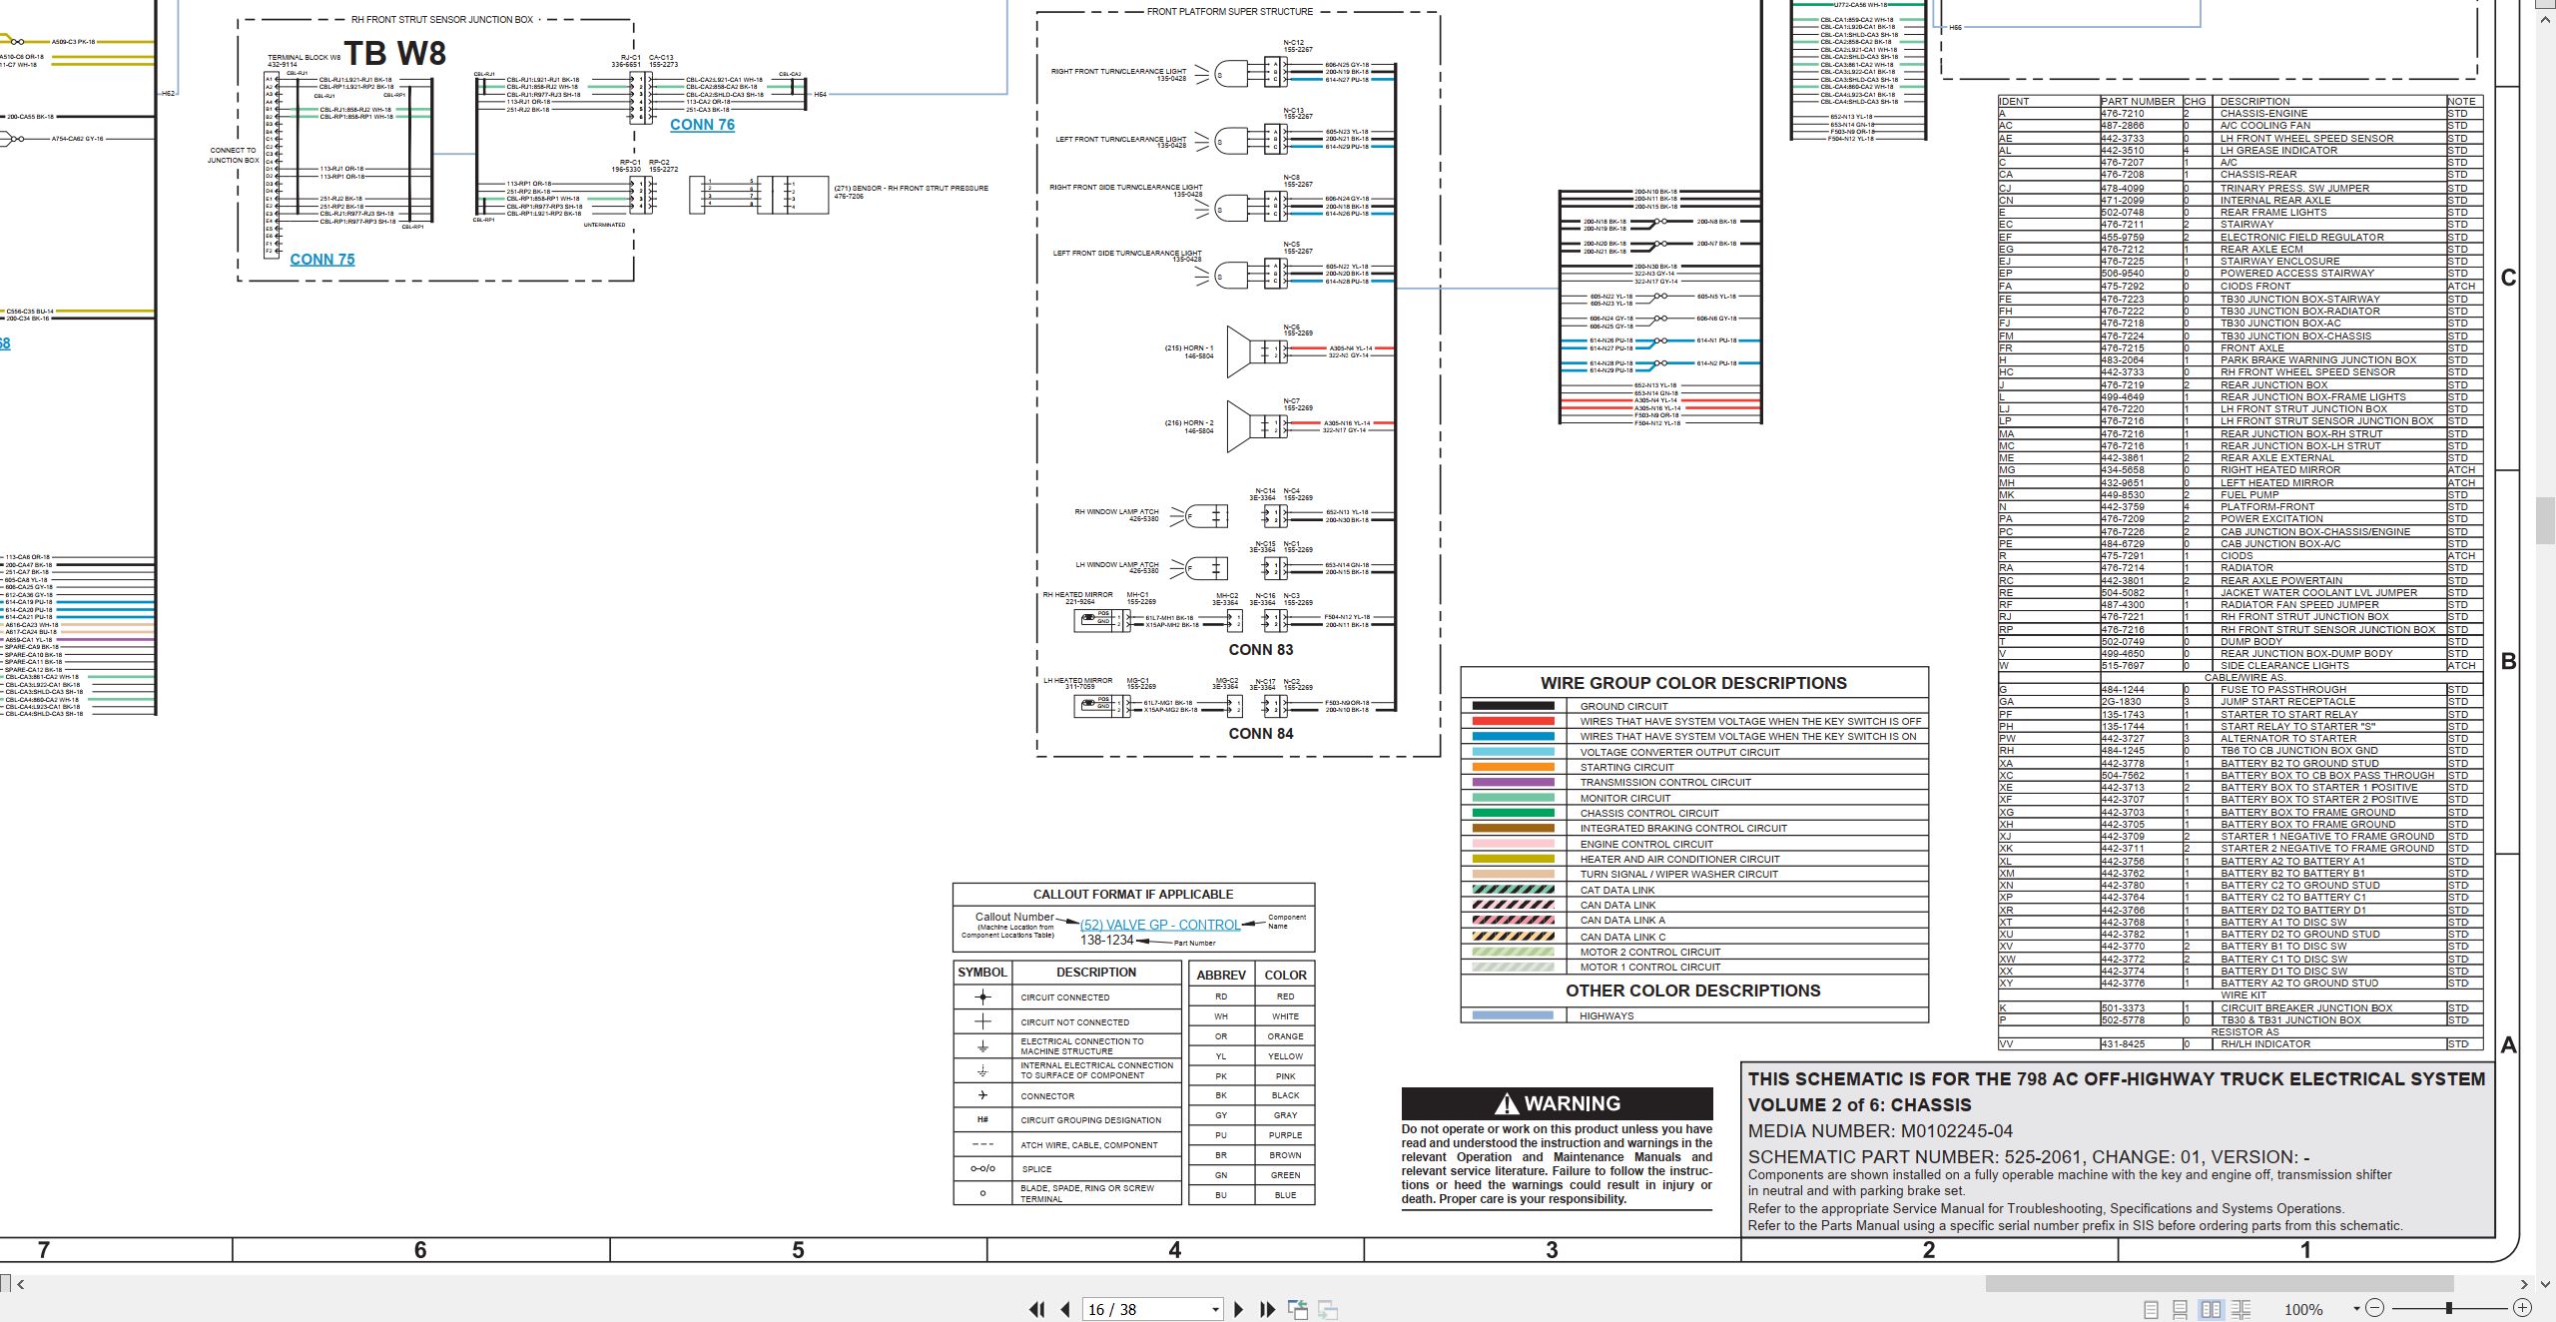
Task: Click the zoom in plus icon
Action: [2522, 1308]
